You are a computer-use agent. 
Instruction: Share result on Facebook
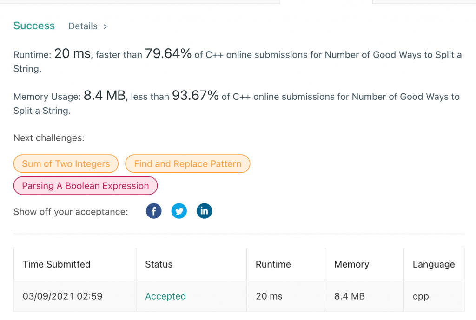click(x=154, y=211)
